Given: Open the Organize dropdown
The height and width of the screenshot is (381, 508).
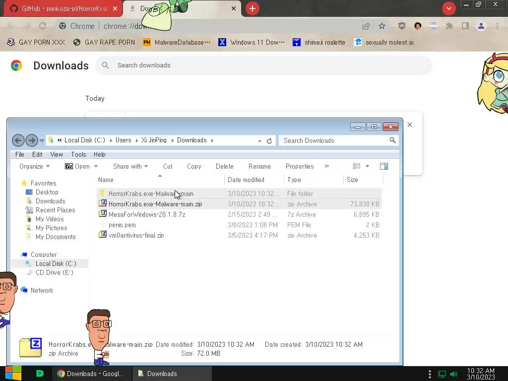Looking at the screenshot, I should click(34, 166).
